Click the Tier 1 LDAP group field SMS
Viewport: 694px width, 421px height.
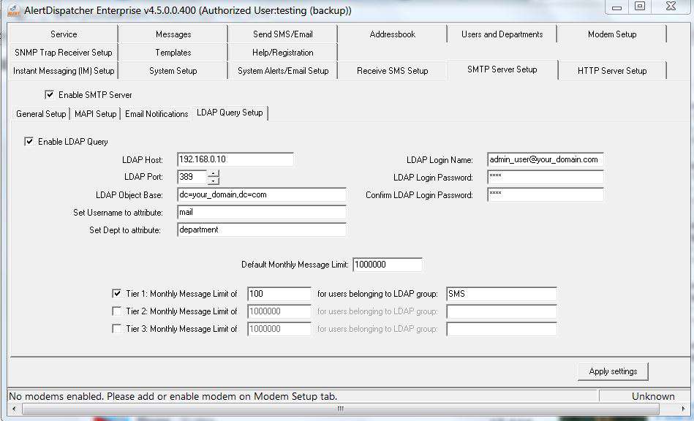pos(502,294)
